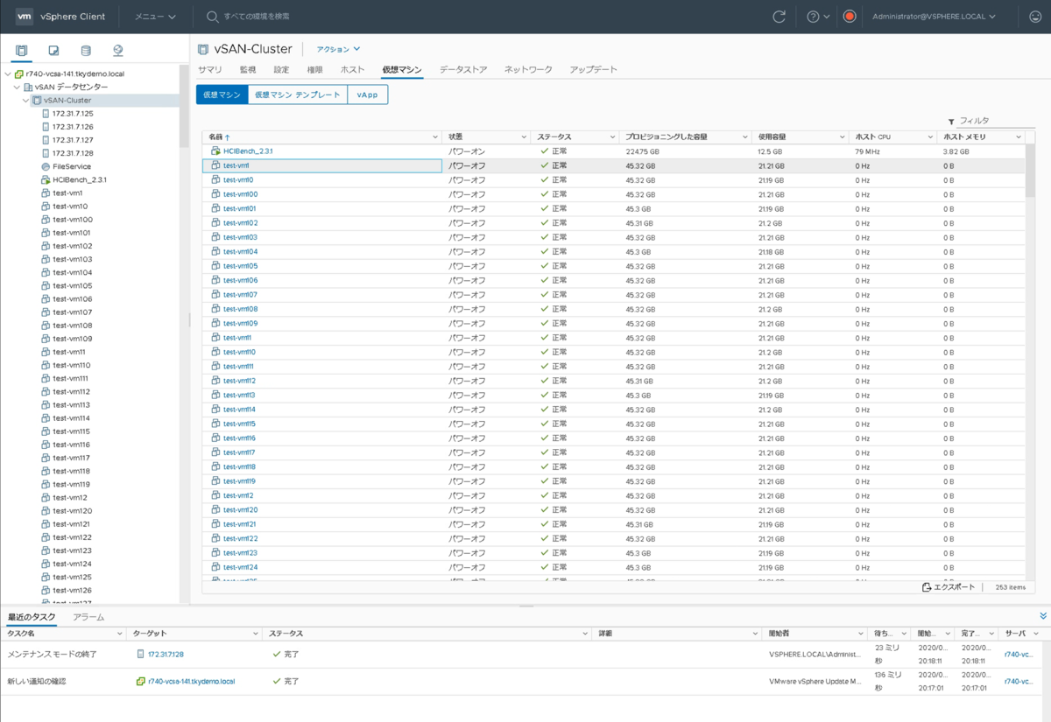This screenshot has height=722, width=1051.
Task: Switch to the ネットワーク tab
Action: 528,69
